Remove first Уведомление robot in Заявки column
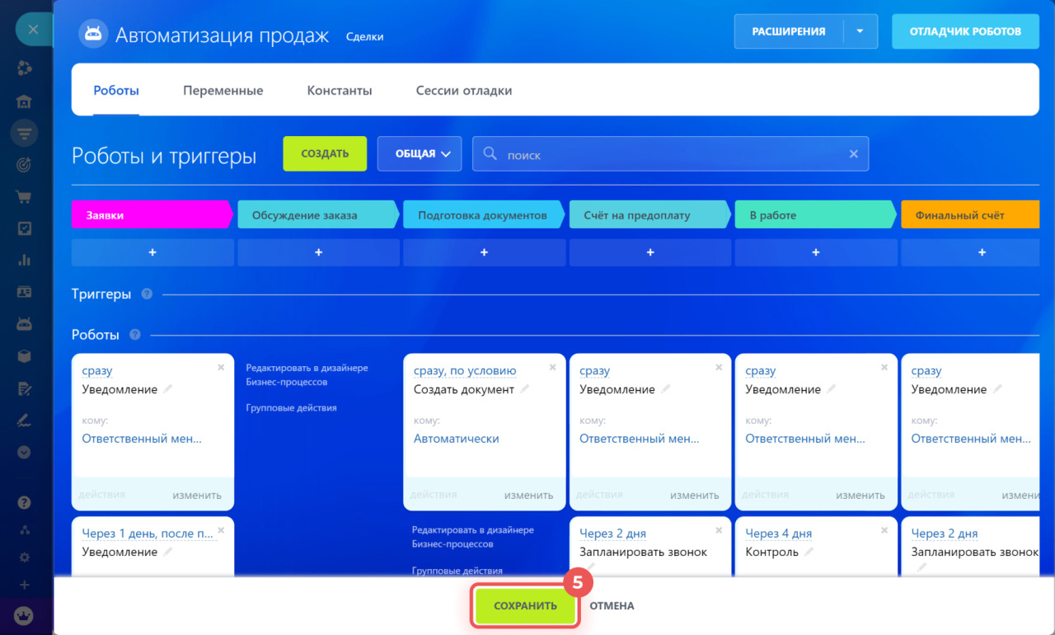The height and width of the screenshot is (635, 1055). pos(221,367)
